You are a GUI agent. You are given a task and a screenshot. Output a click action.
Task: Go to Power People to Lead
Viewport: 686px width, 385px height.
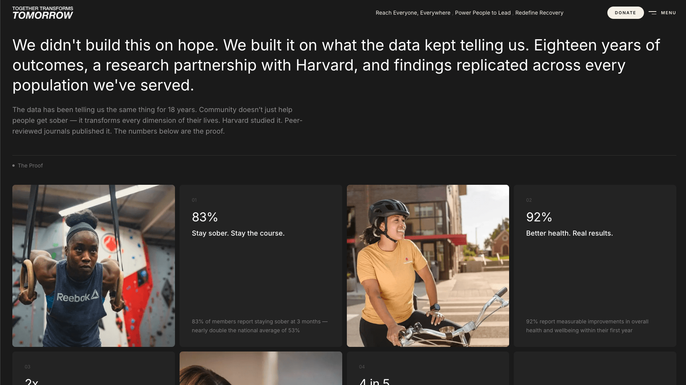483,13
